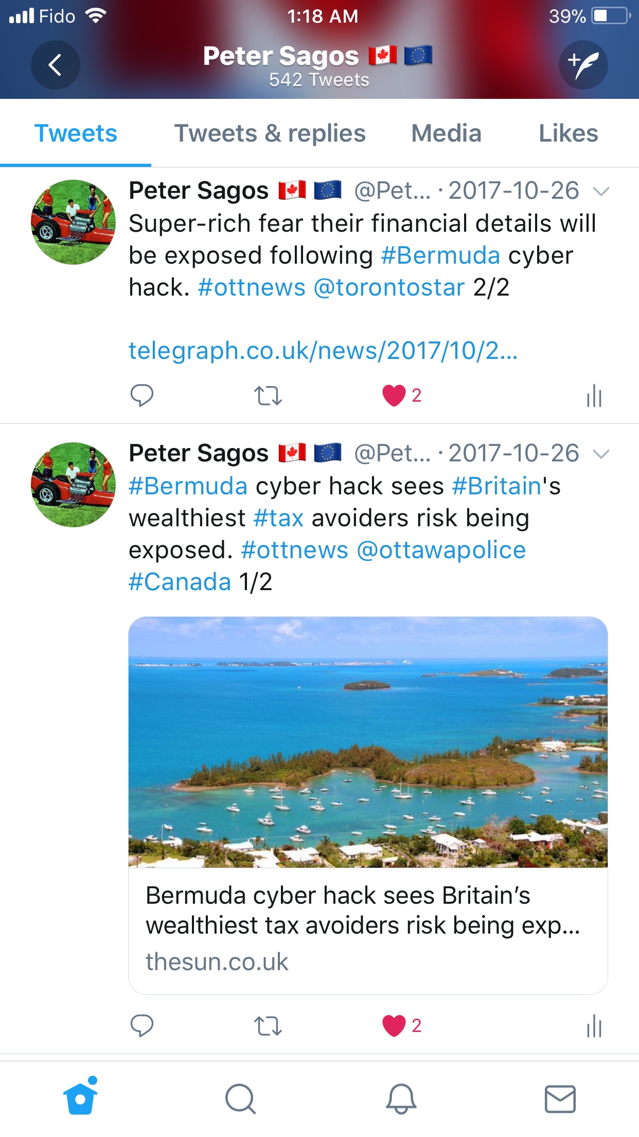Switch to the Media tab
The width and height of the screenshot is (639, 1137).
[447, 133]
